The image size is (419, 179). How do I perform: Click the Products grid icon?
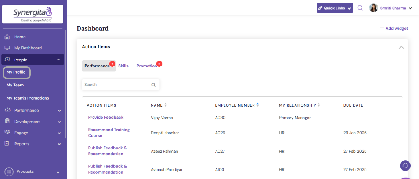(x=9, y=172)
